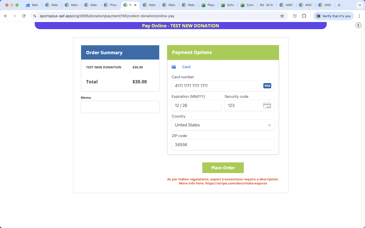Image resolution: width=365 pixels, height=228 pixels.
Task: Click the Place Order button
Action: pos(223,168)
